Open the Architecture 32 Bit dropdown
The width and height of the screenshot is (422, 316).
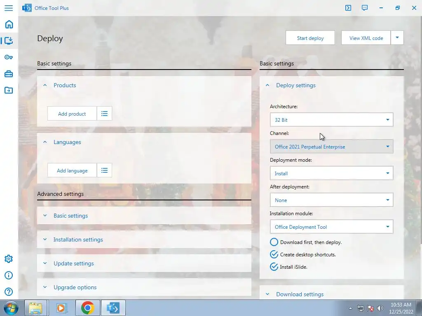(332, 120)
